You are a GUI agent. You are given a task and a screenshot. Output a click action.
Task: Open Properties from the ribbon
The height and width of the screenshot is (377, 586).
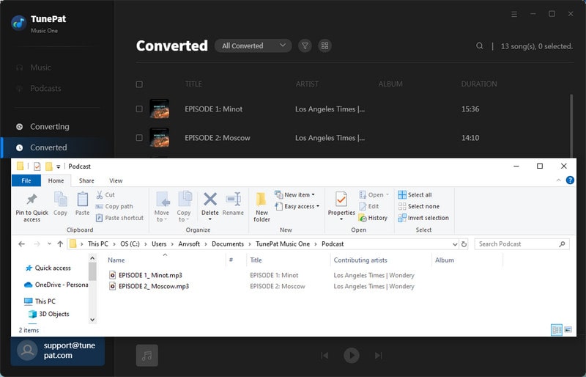(x=341, y=200)
